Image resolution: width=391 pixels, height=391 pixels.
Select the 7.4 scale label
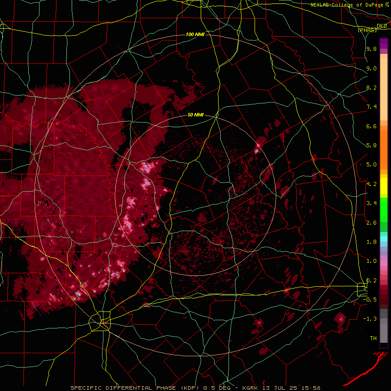pos(371,107)
